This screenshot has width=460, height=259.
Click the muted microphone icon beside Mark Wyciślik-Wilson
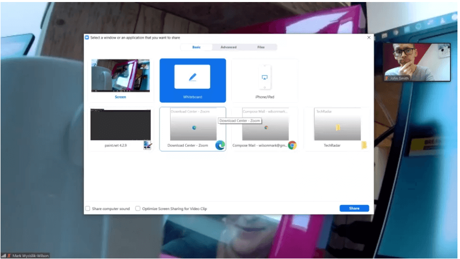(x=9, y=255)
